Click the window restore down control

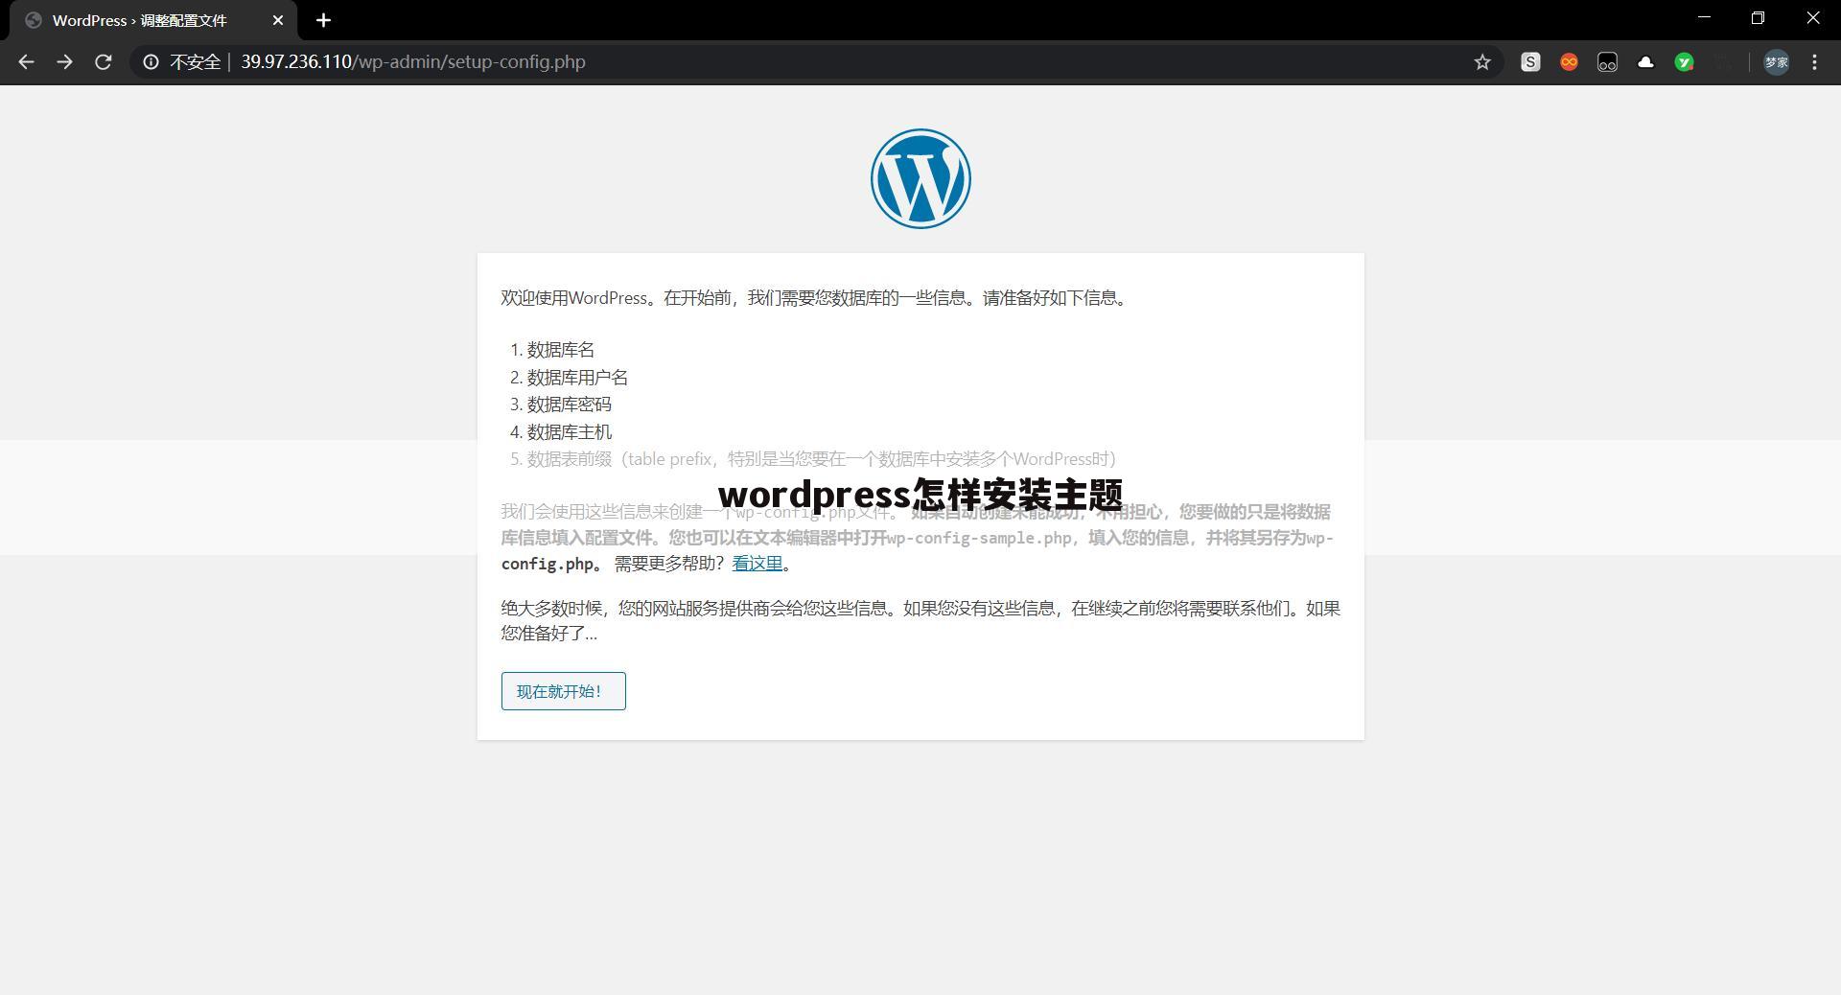pyautogui.click(x=1758, y=18)
